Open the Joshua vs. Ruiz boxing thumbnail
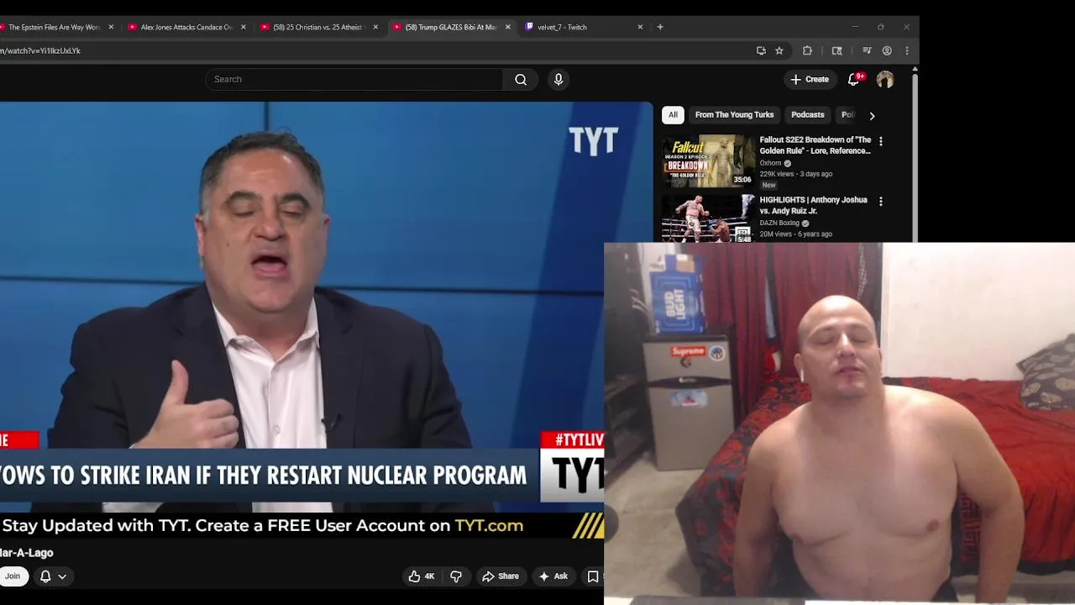The image size is (1075, 605). [708, 218]
